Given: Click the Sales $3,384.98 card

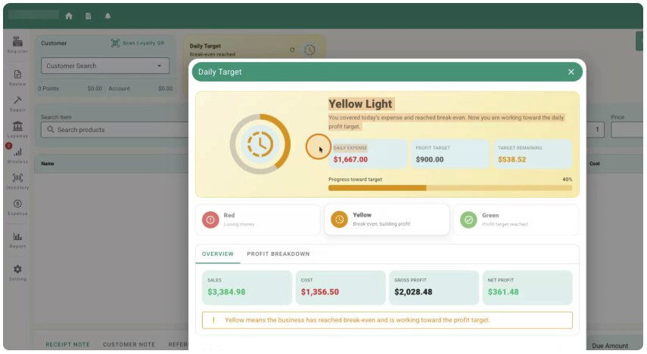Looking at the screenshot, I should click(247, 288).
